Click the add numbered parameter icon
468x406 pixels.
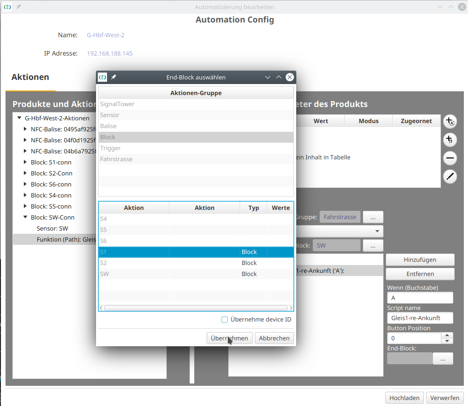[x=450, y=140]
